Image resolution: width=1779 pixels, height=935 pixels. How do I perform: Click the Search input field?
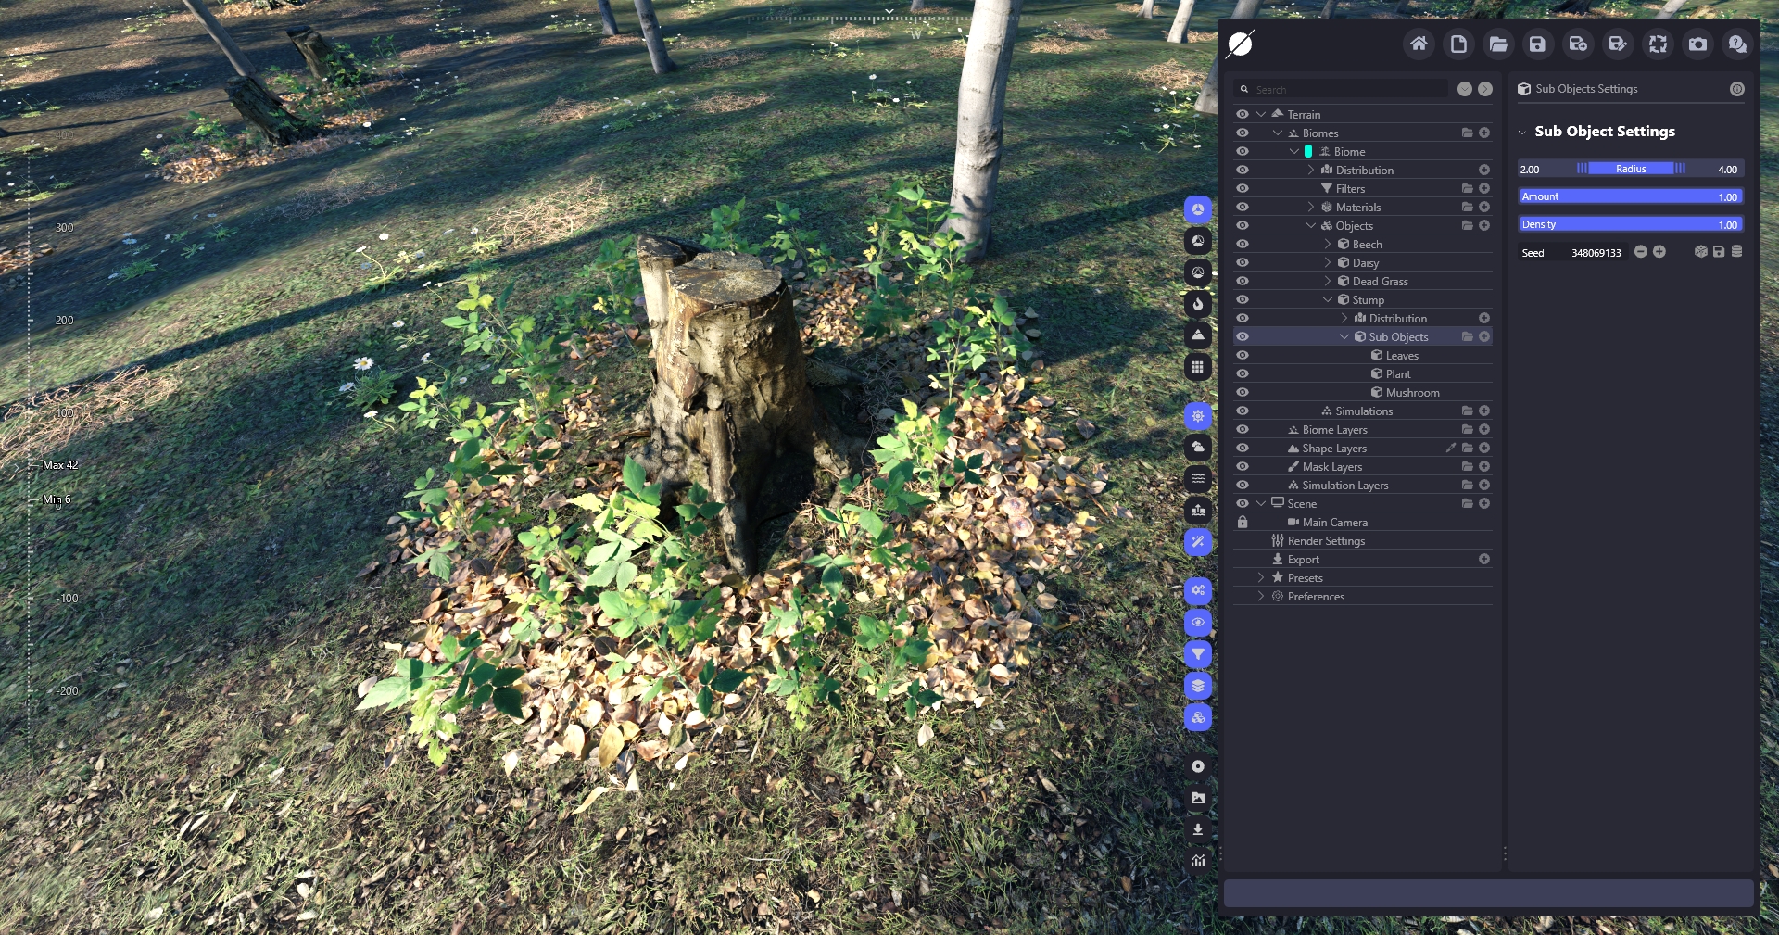pyautogui.click(x=1348, y=90)
